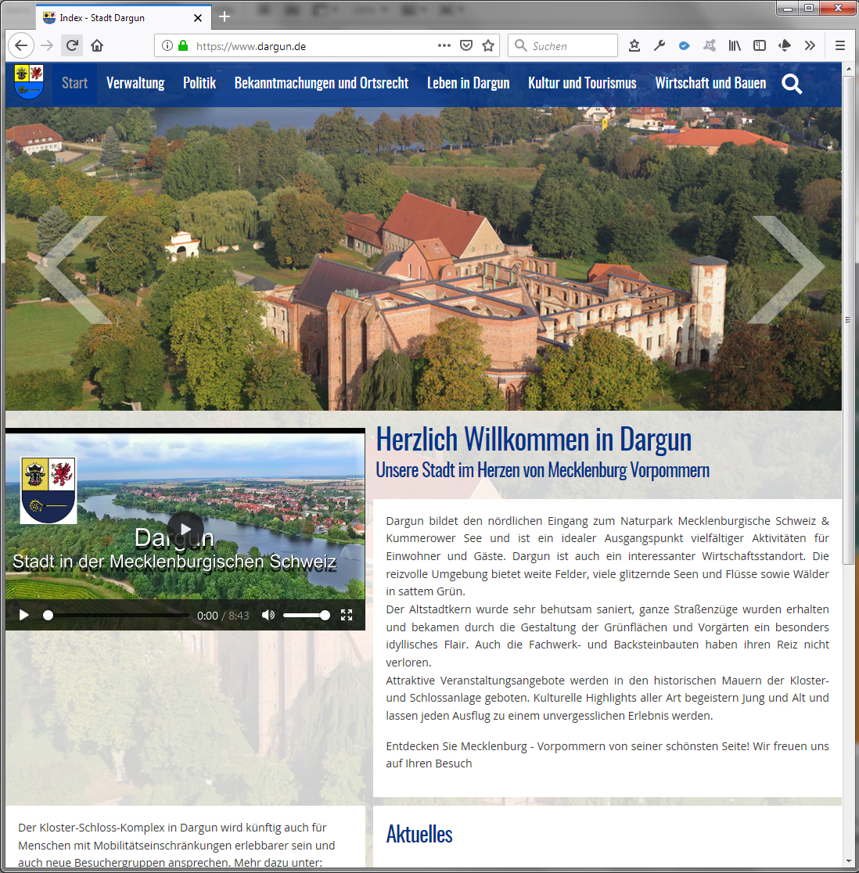Viewport: 859px width, 873px height.
Task: Click the dark bell-shaped extension icon
Action: coord(785,45)
